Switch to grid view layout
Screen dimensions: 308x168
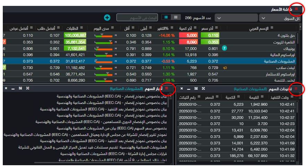(x=176, y=17)
